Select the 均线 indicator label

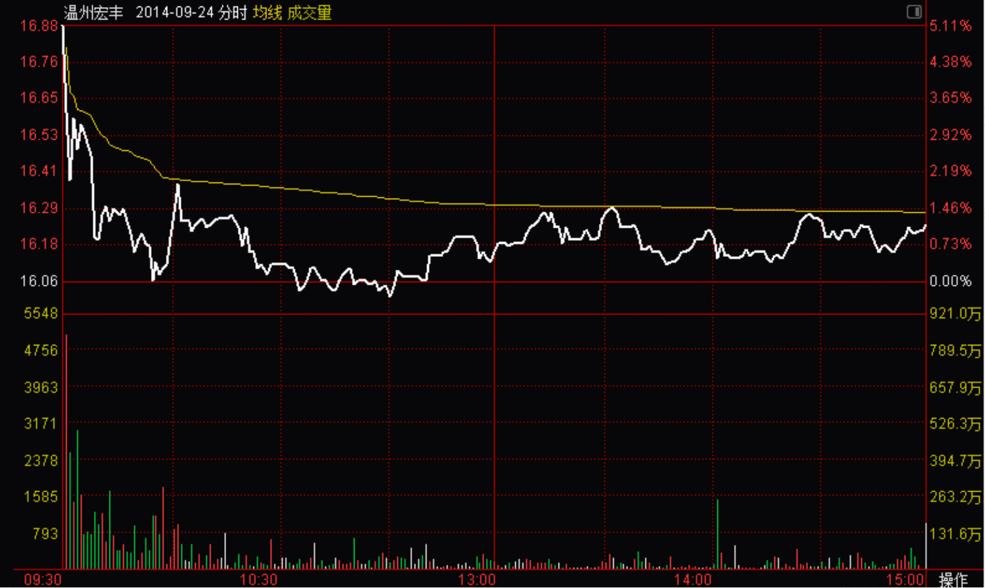(268, 12)
